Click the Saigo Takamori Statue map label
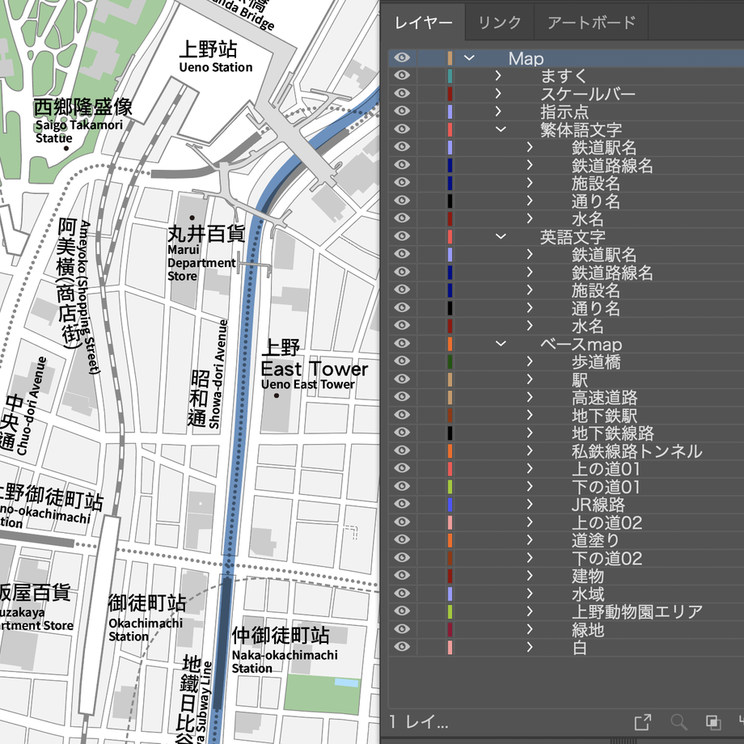 click(78, 132)
